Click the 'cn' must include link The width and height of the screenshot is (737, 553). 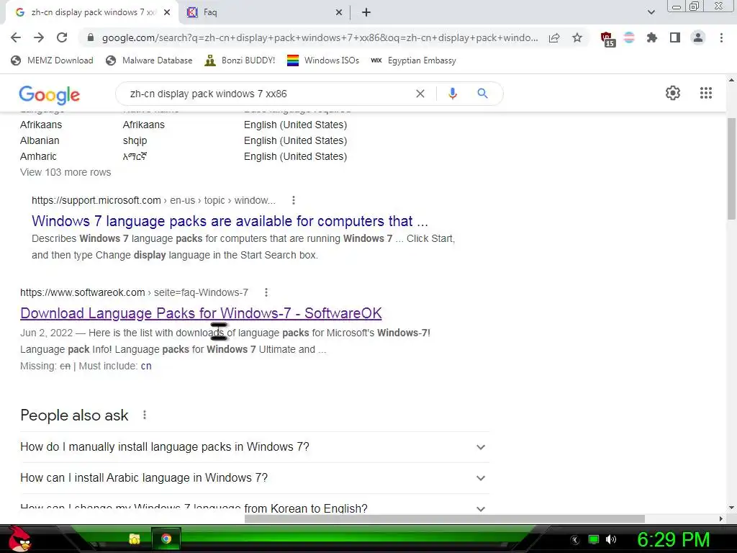click(x=146, y=366)
